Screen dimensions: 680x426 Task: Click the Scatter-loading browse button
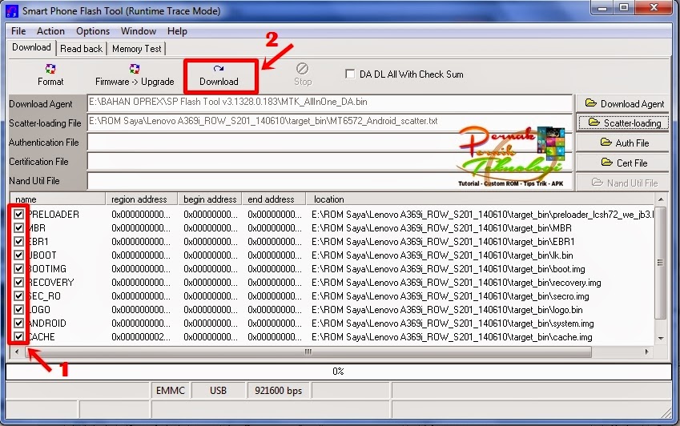(x=622, y=123)
